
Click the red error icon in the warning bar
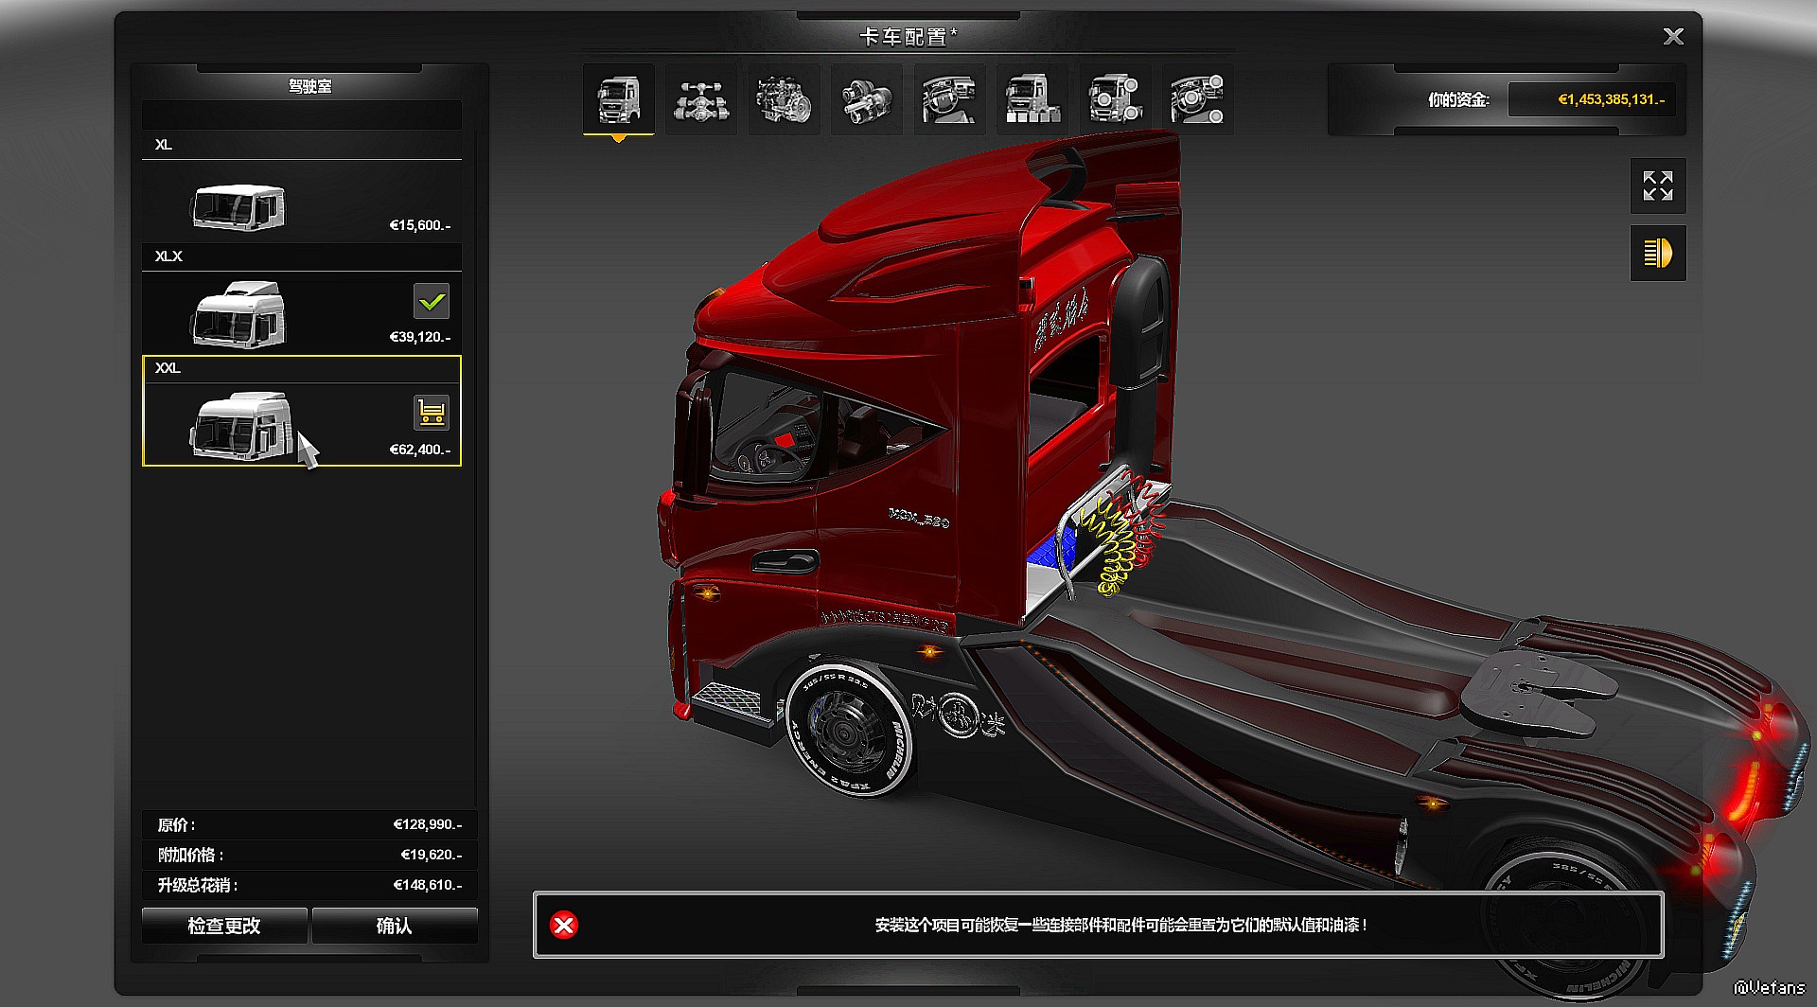pos(564,925)
